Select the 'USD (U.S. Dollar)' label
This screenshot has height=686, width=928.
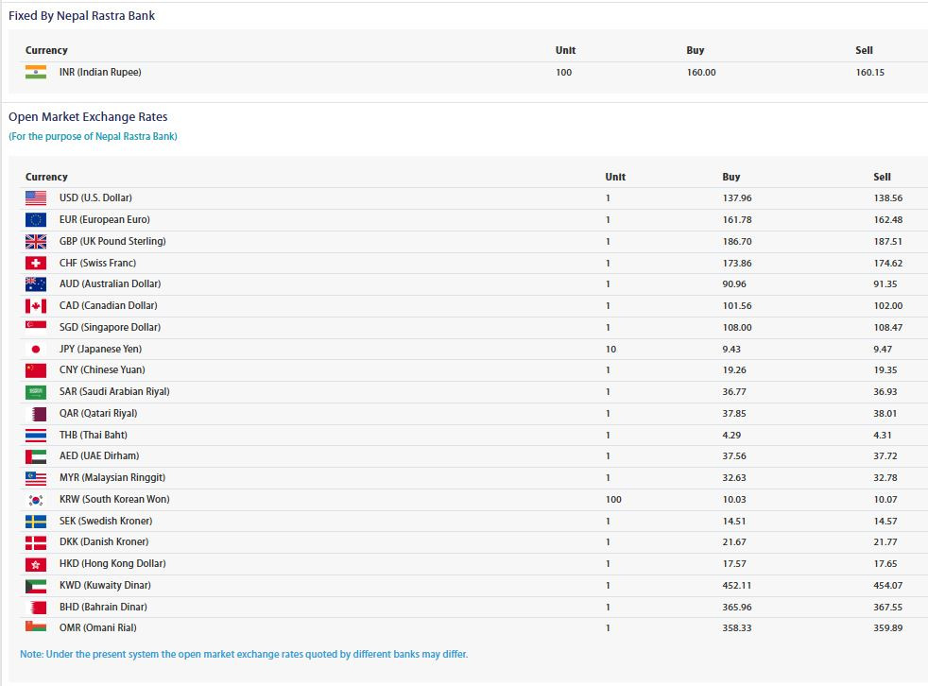[x=95, y=197]
